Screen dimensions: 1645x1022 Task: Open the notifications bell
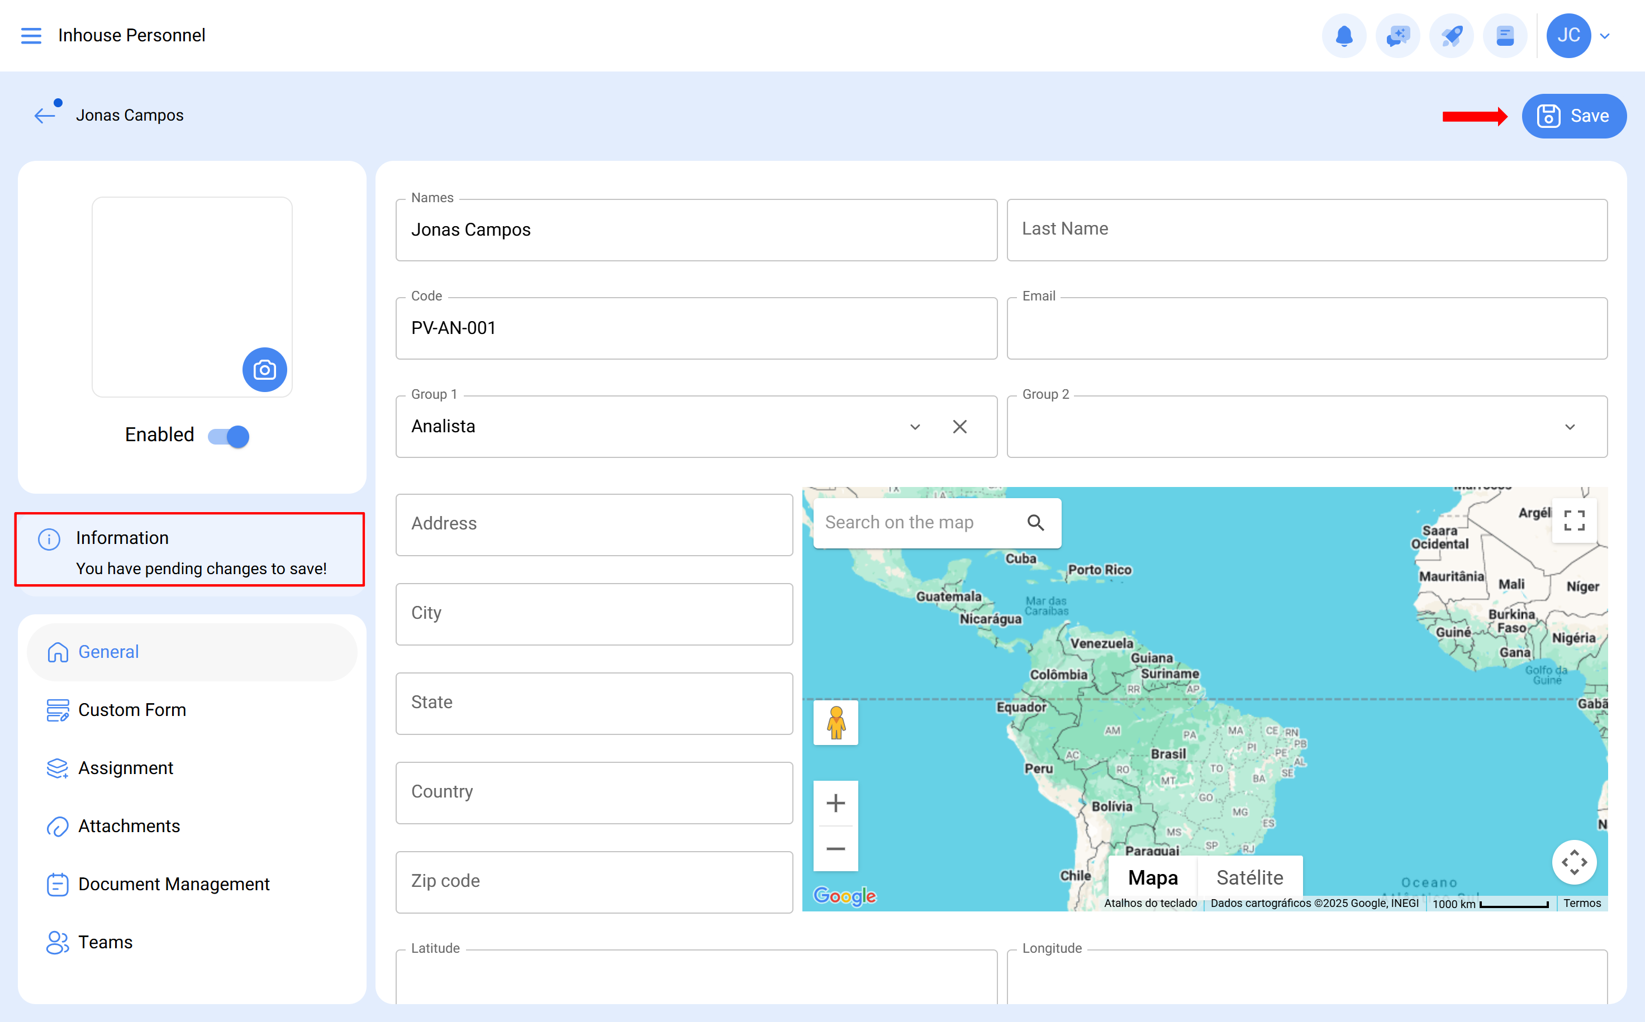tap(1344, 36)
